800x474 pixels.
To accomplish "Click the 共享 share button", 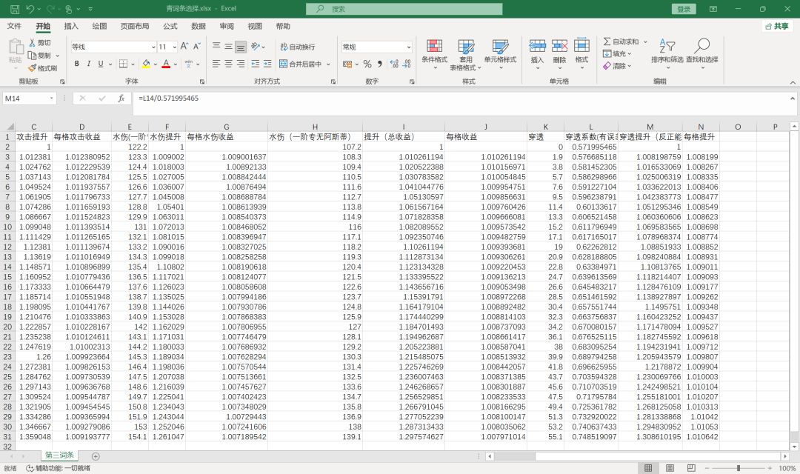I will [776, 26].
